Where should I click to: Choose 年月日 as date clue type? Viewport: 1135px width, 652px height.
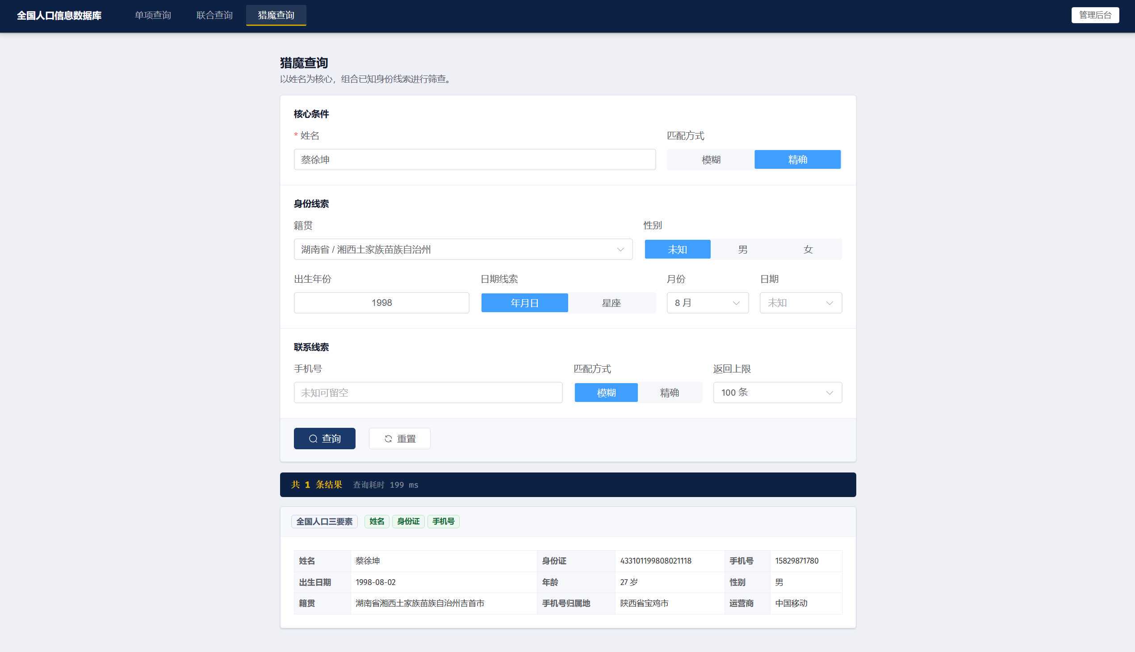pos(524,303)
